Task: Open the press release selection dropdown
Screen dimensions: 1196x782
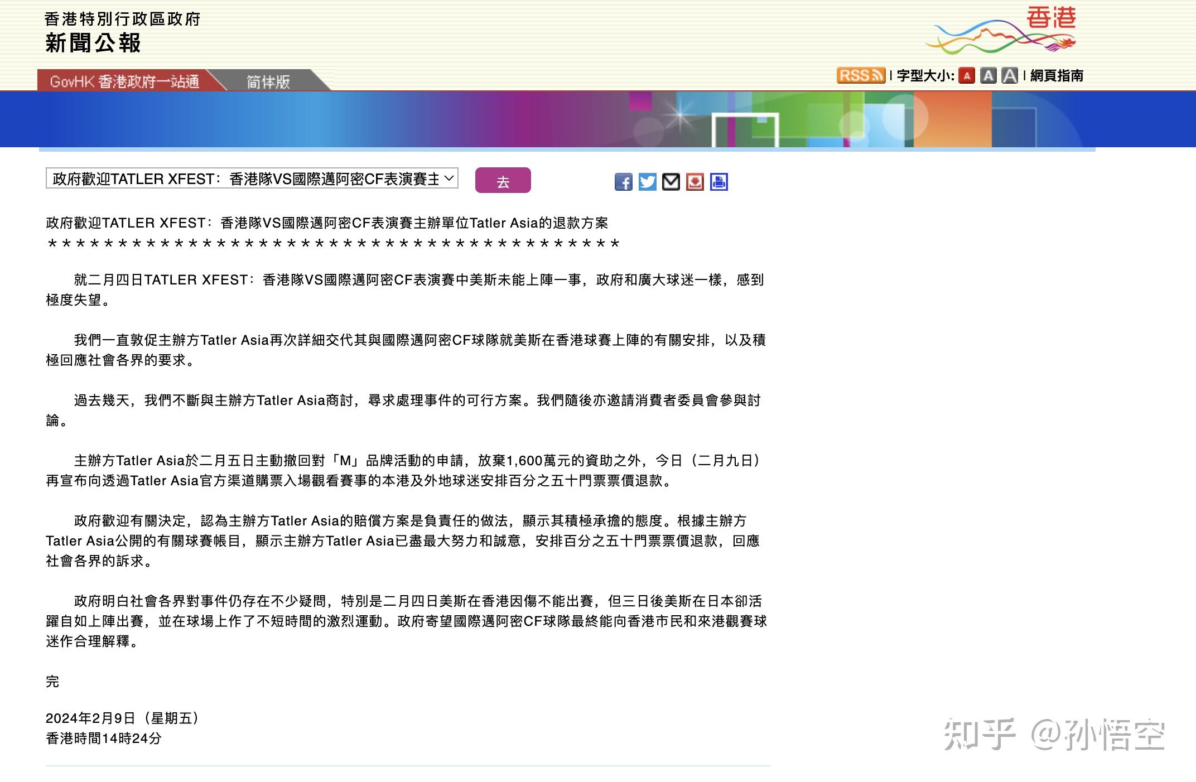Action: click(x=252, y=178)
